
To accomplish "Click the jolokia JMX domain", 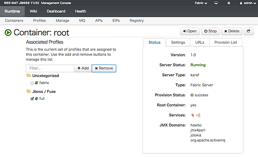I will click(196, 135).
